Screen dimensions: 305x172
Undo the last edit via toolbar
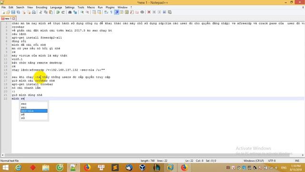[x=58, y=12]
